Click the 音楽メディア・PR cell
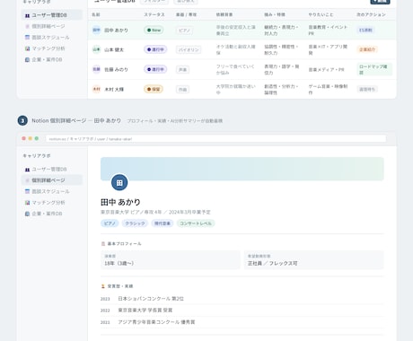The width and height of the screenshot is (413, 341). pos(327,69)
